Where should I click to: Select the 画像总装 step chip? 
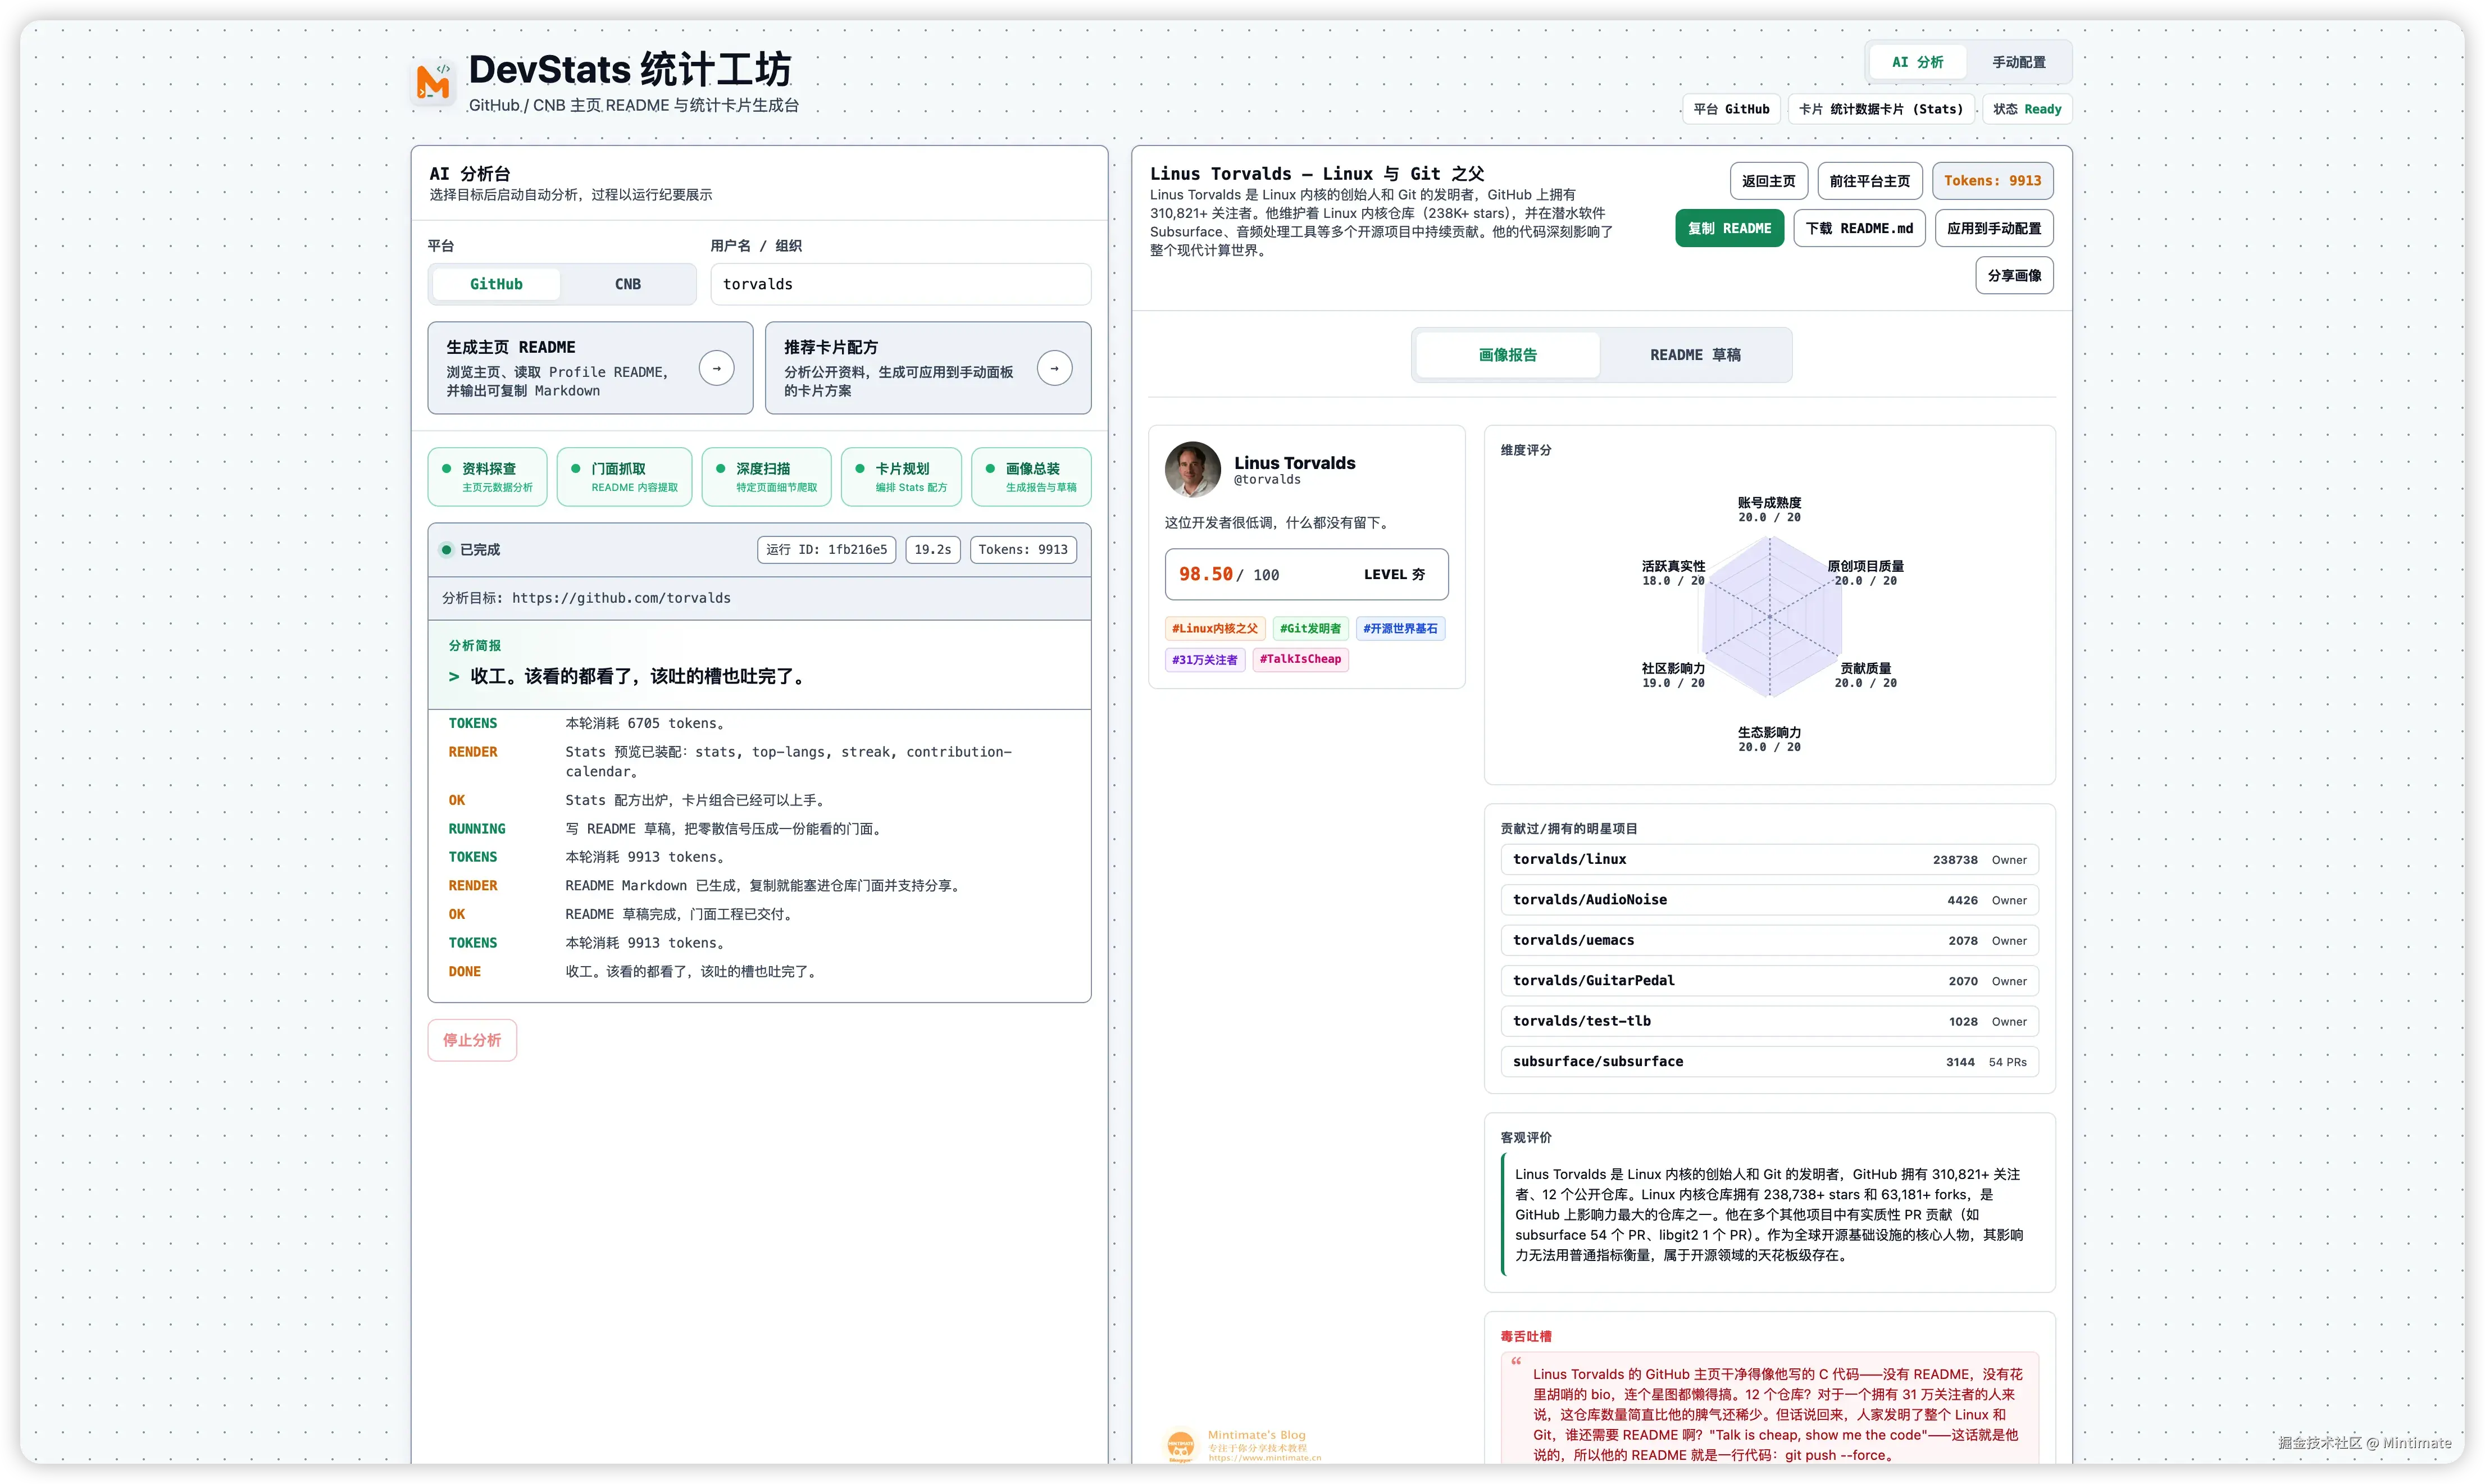click(x=1031, y=477)
